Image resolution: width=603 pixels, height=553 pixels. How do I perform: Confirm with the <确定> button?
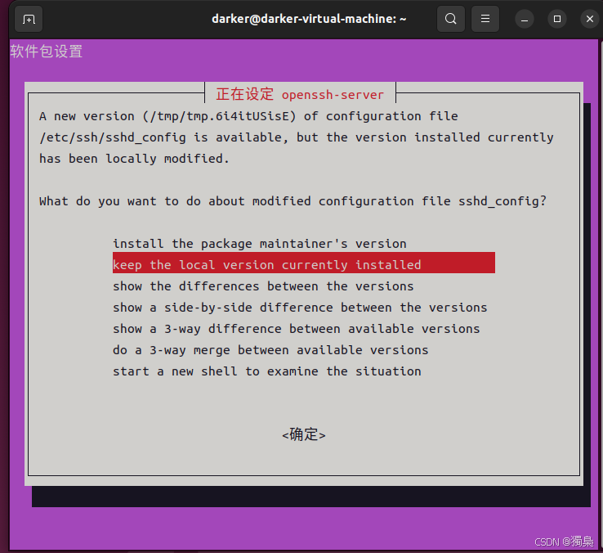304,434
